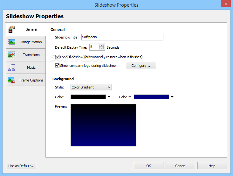Click the black Color swatch
This screenshot has width=233, height=176.
88,97
